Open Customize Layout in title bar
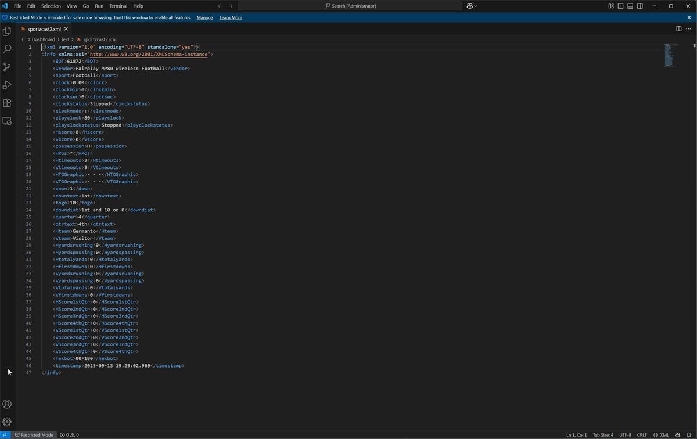697x439 pixels. click(611, 6)
